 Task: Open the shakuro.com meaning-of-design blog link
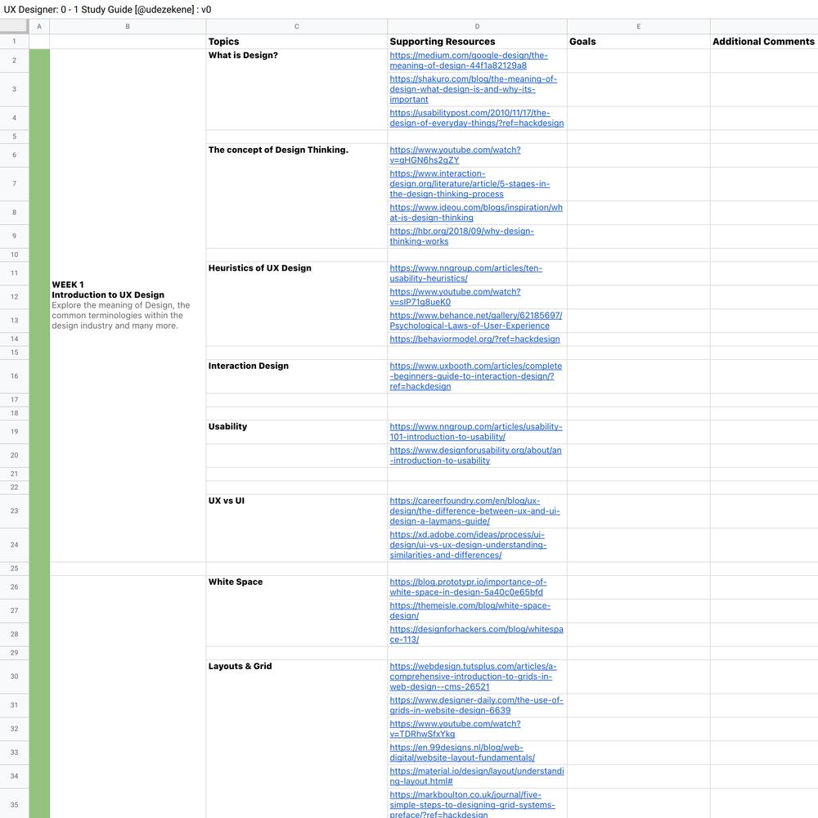(x=473, y=89)
